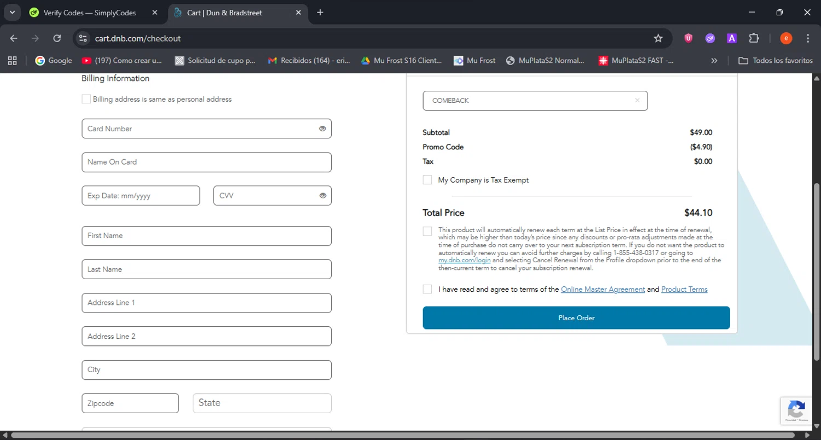821x440 pixels.
Task: Open the Online Master Agreement link
Action: [x=603, y=290]
